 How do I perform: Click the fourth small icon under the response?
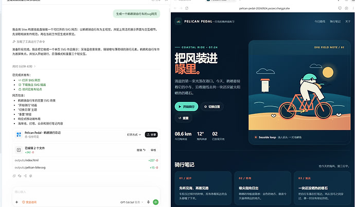point(31,176)
